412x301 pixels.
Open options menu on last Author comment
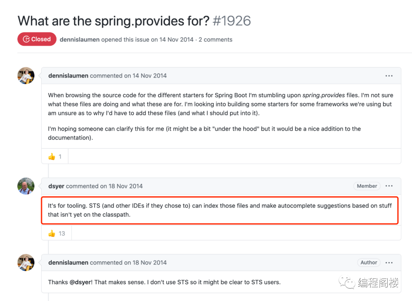389,262
